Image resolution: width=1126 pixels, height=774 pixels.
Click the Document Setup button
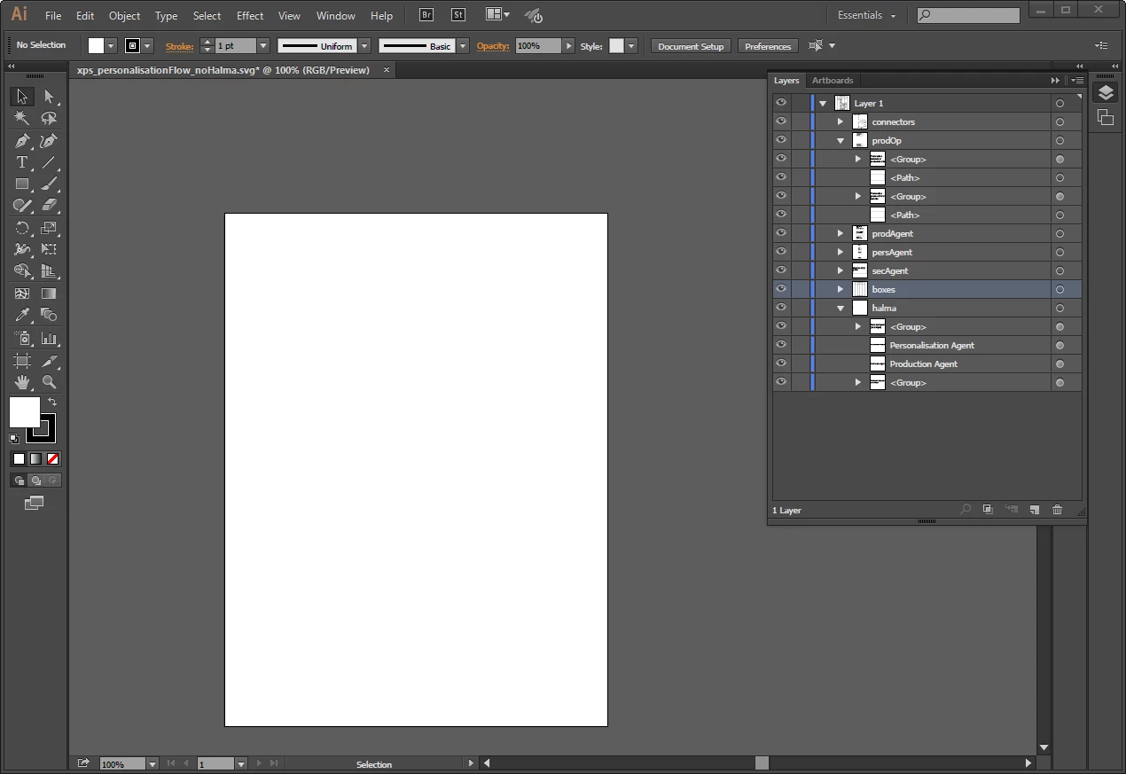pyautogui.click(x=691, y=46)
